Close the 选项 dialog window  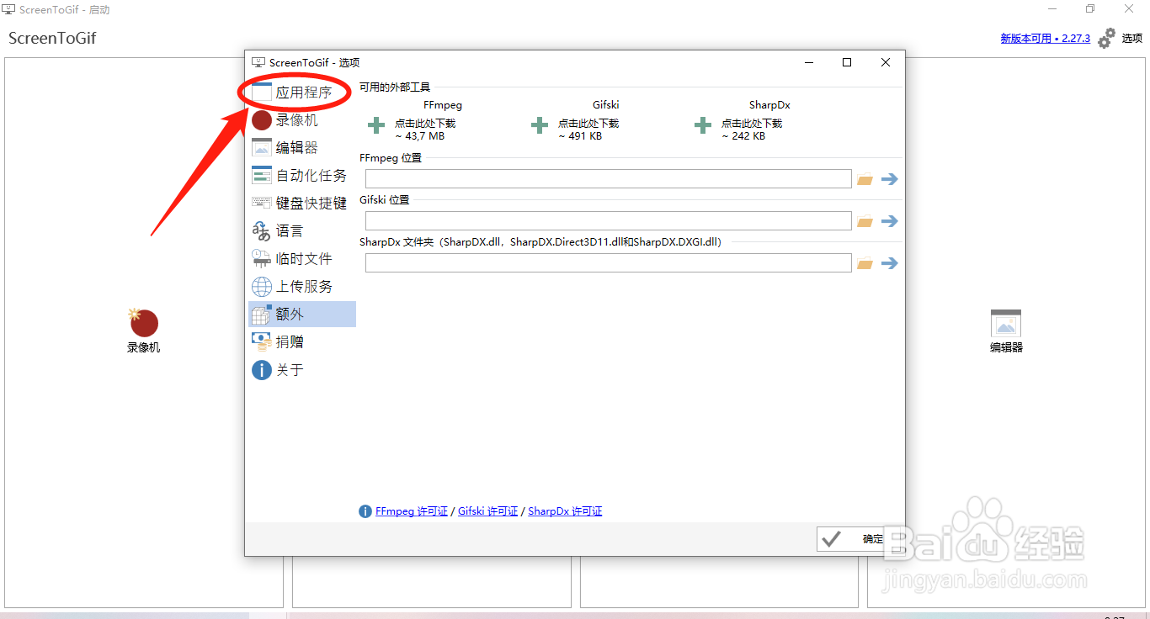click(886, 62)
